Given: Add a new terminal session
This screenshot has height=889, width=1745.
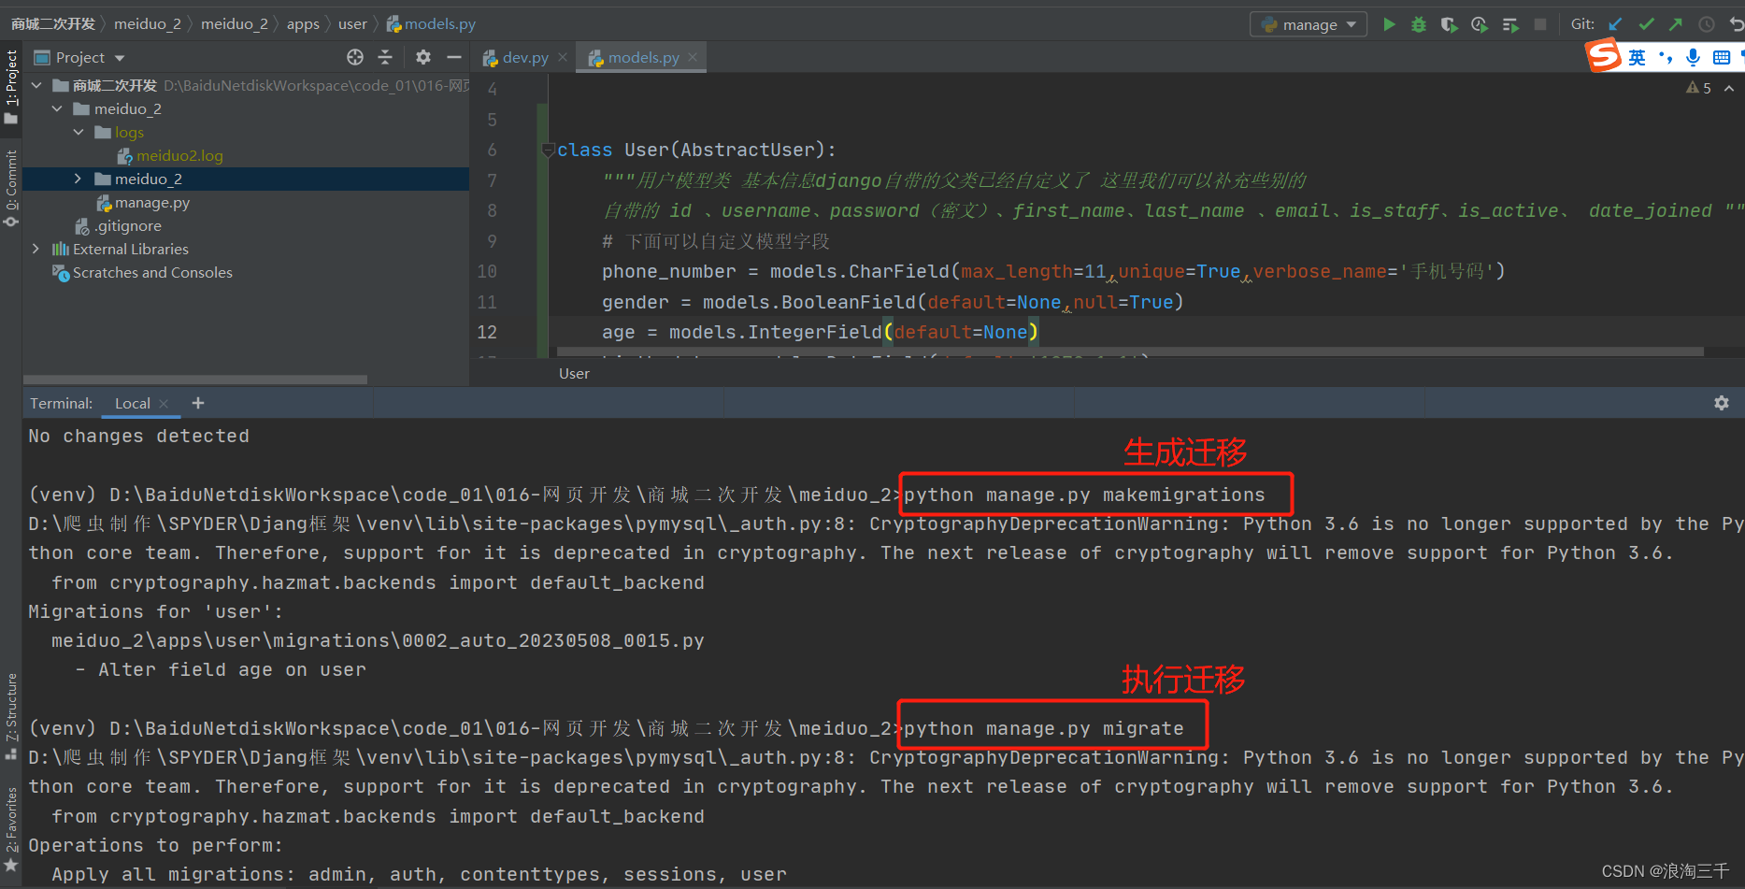Looking at the screenshot, I should 197,403.
